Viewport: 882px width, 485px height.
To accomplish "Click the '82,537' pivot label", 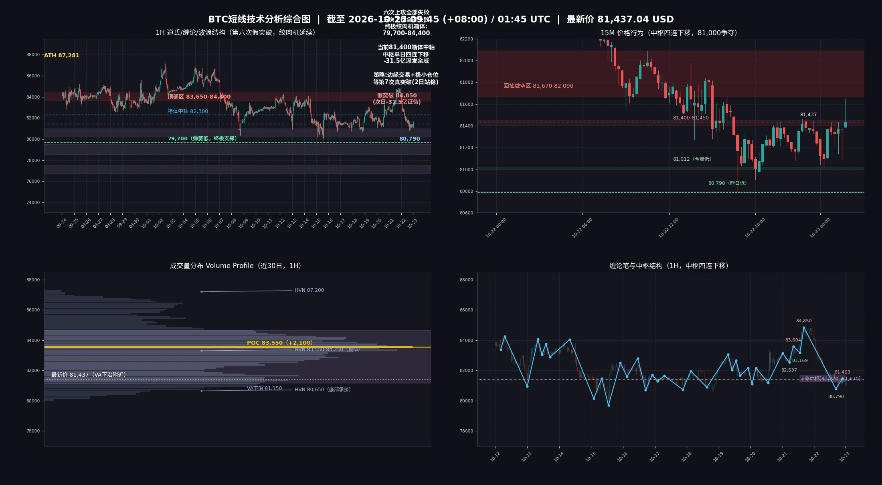I will (789, 370).
